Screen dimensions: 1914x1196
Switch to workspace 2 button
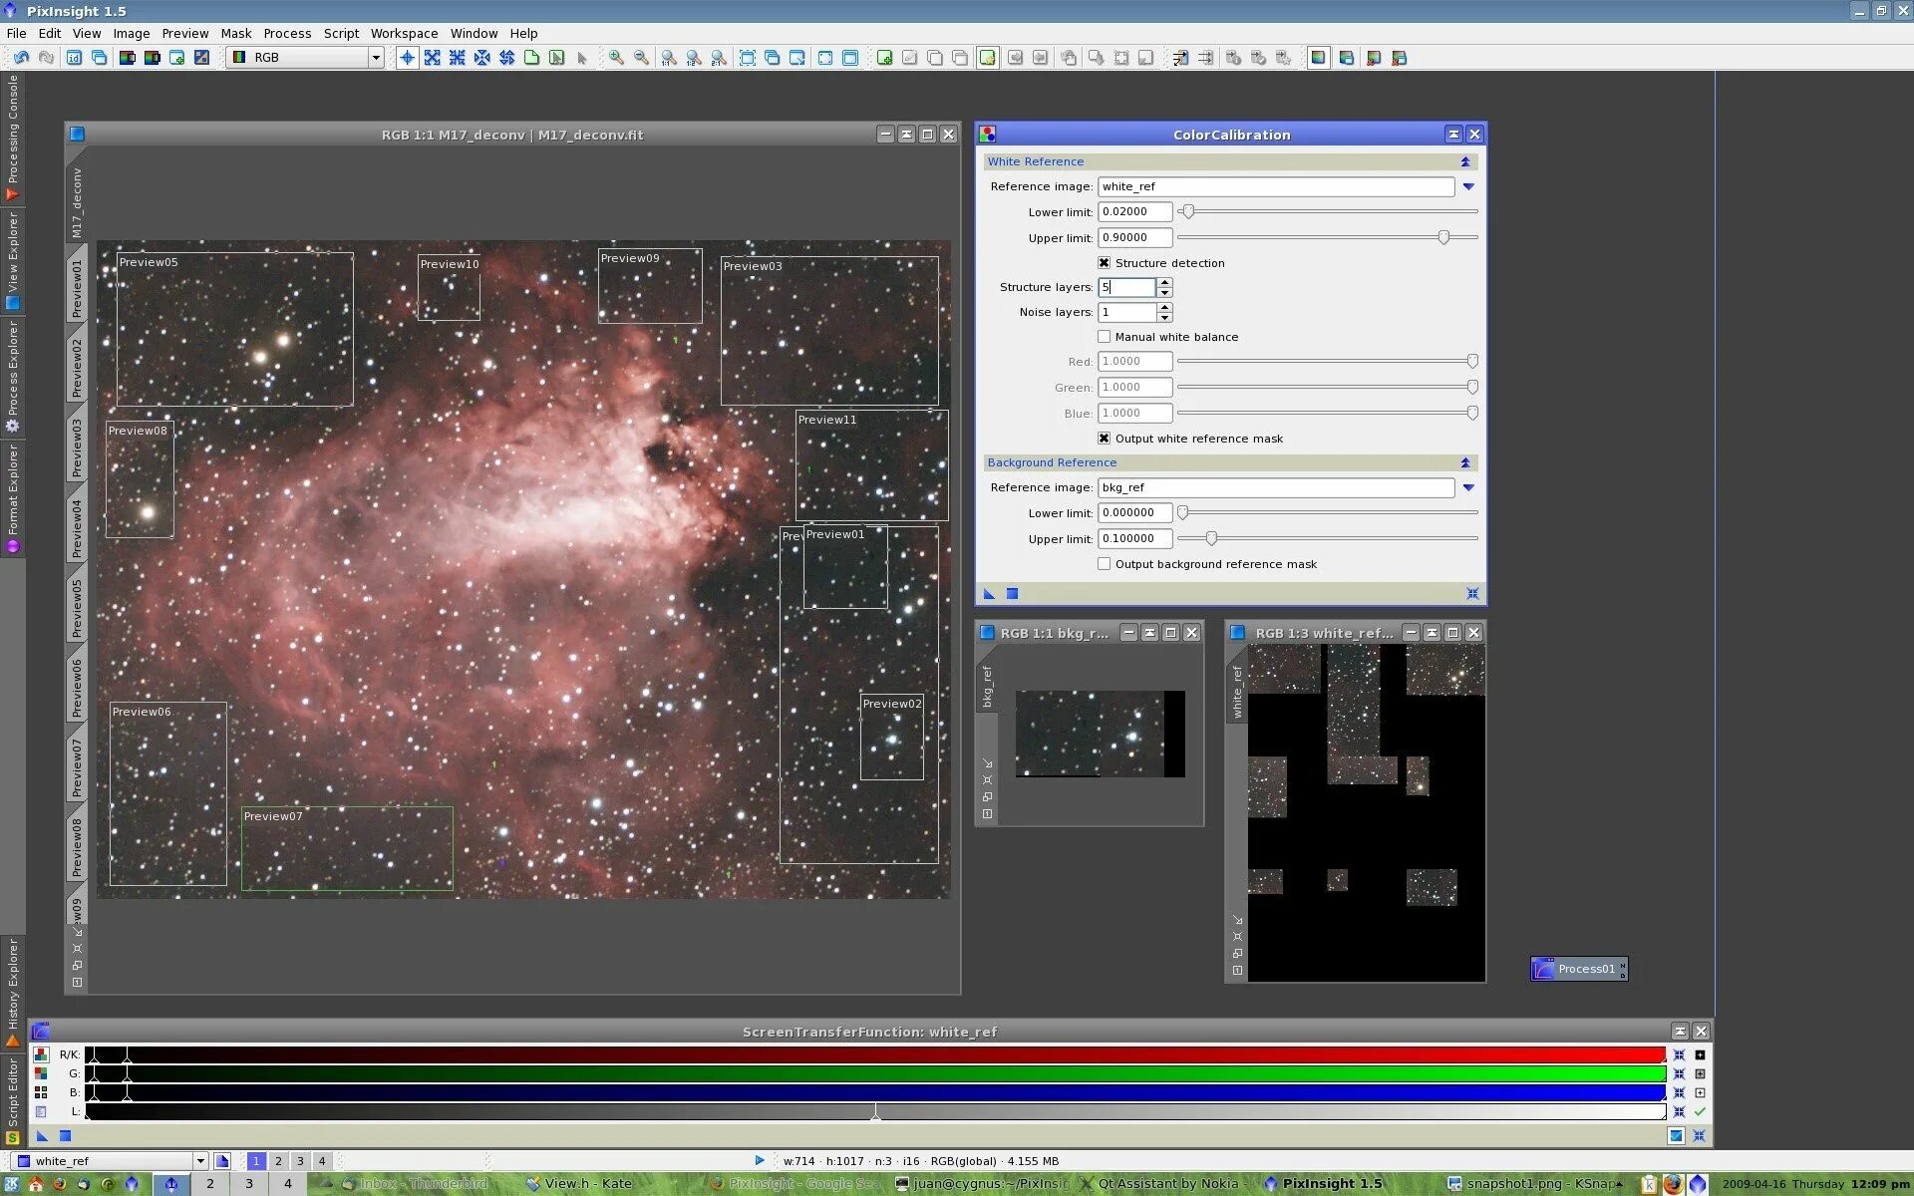(278, 1161)
